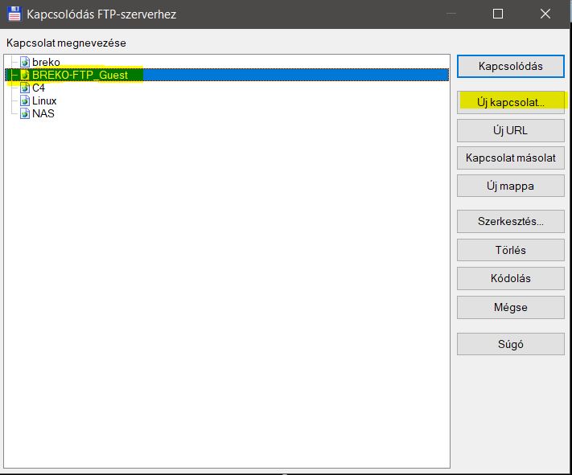Duplicate connection with Kapcsolat másolat

[510, 158]
